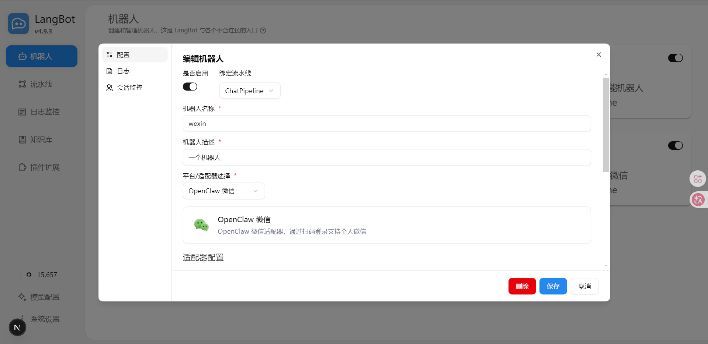Turn off the top bot card toggle
The width and height of the screenshot is (708, 344).
pos(675,58)
